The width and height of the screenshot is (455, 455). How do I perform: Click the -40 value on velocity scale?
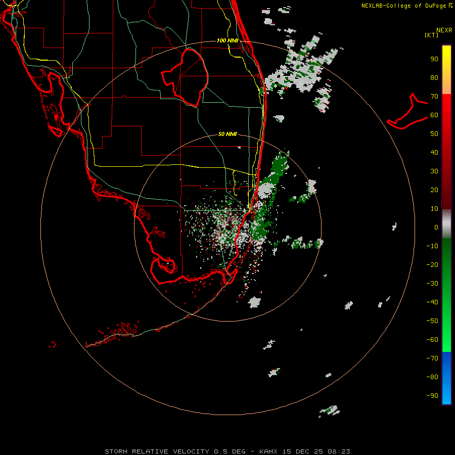[432, 302]
